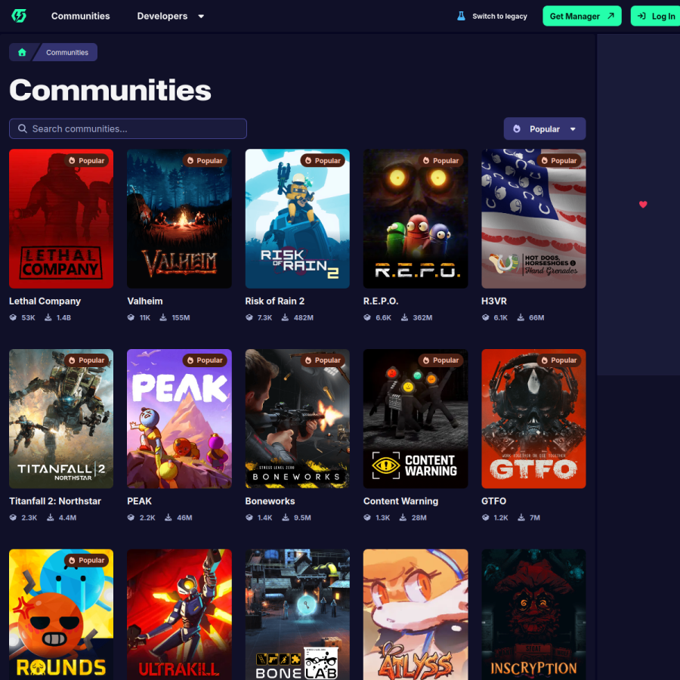Open the BONELAB cover thumbnail
The height and width of the screenshot is (680, 680).
pyautogui.click(x=297, y=614)
